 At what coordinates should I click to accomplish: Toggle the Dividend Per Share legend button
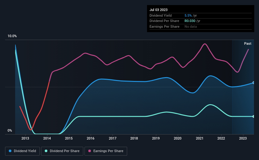pos(62,151)
